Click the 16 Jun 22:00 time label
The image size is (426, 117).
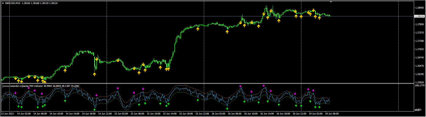pos(300,114)
